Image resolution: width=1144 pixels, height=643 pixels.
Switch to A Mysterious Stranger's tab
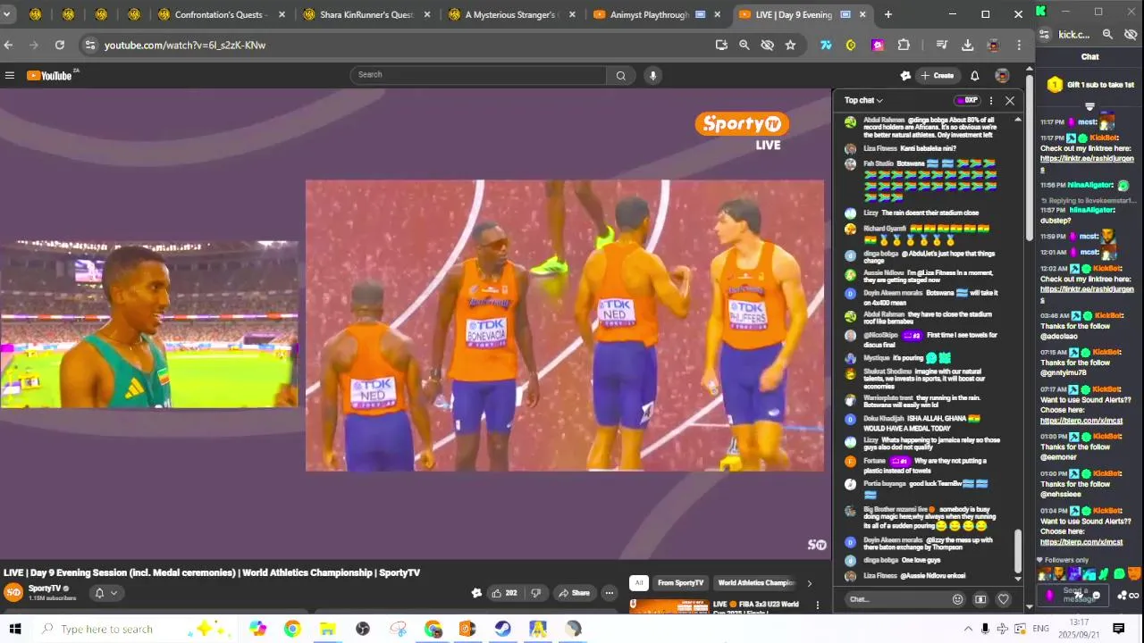click(x=512, y=14)
